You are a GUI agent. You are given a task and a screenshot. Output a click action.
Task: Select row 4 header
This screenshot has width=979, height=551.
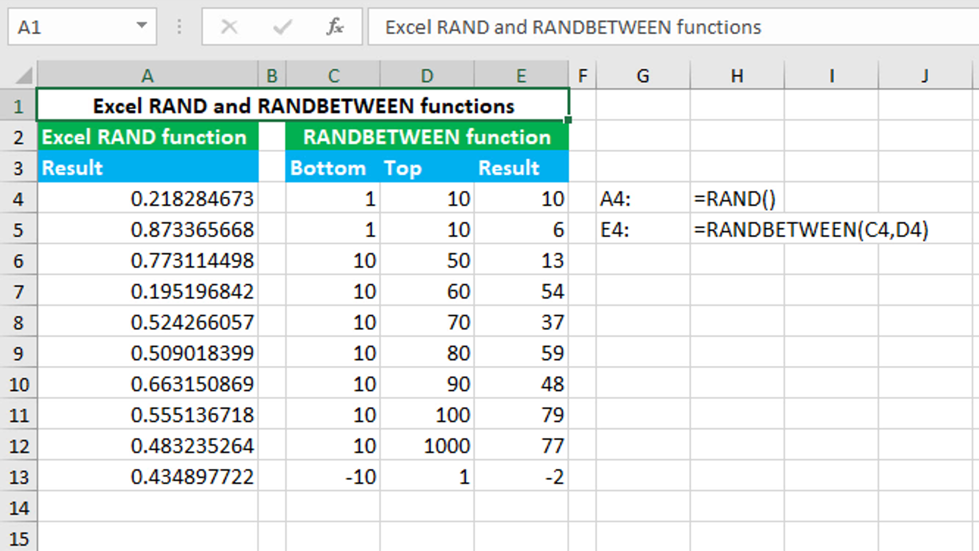pyautogui.click(x=18, y=199)
